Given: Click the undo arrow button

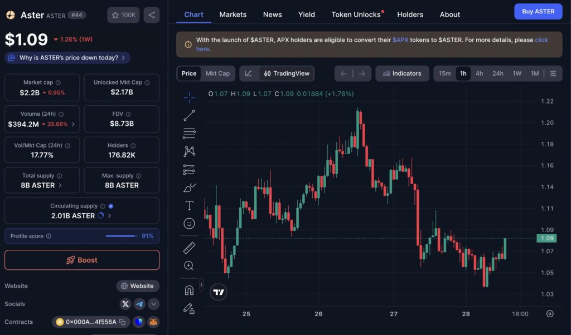Looking at the screenshot, I should (x=343, y=74).
